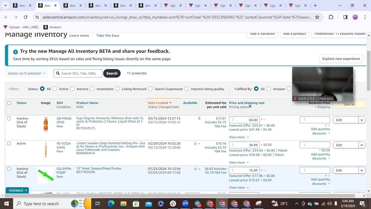Image resolution: width=371 pixels, height=209 pixels.
Task: Click the Pricing status info icon
Action: (250, 106)
